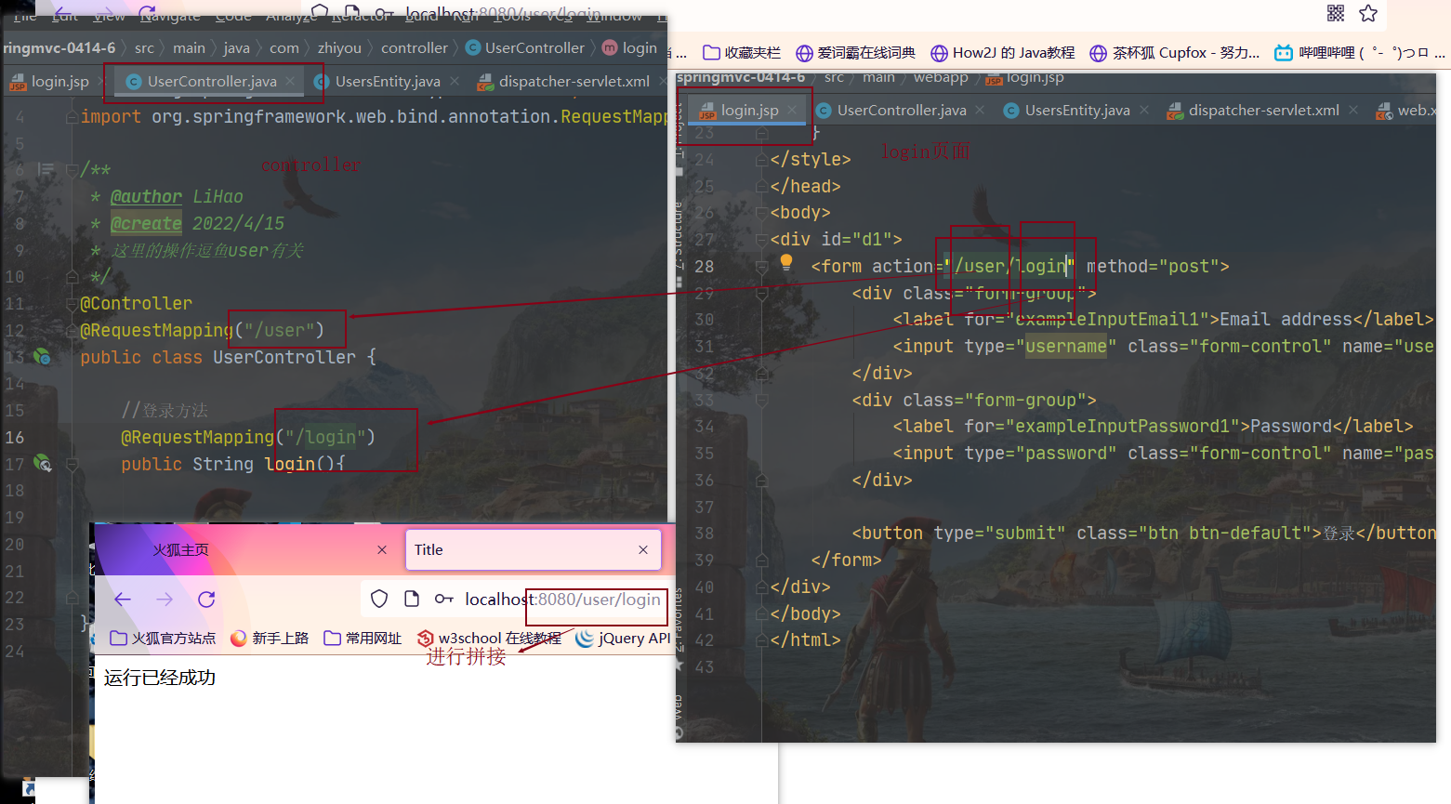Open the w3school 在线教程 bookmark
The image size is (1451, 804).
489,638
